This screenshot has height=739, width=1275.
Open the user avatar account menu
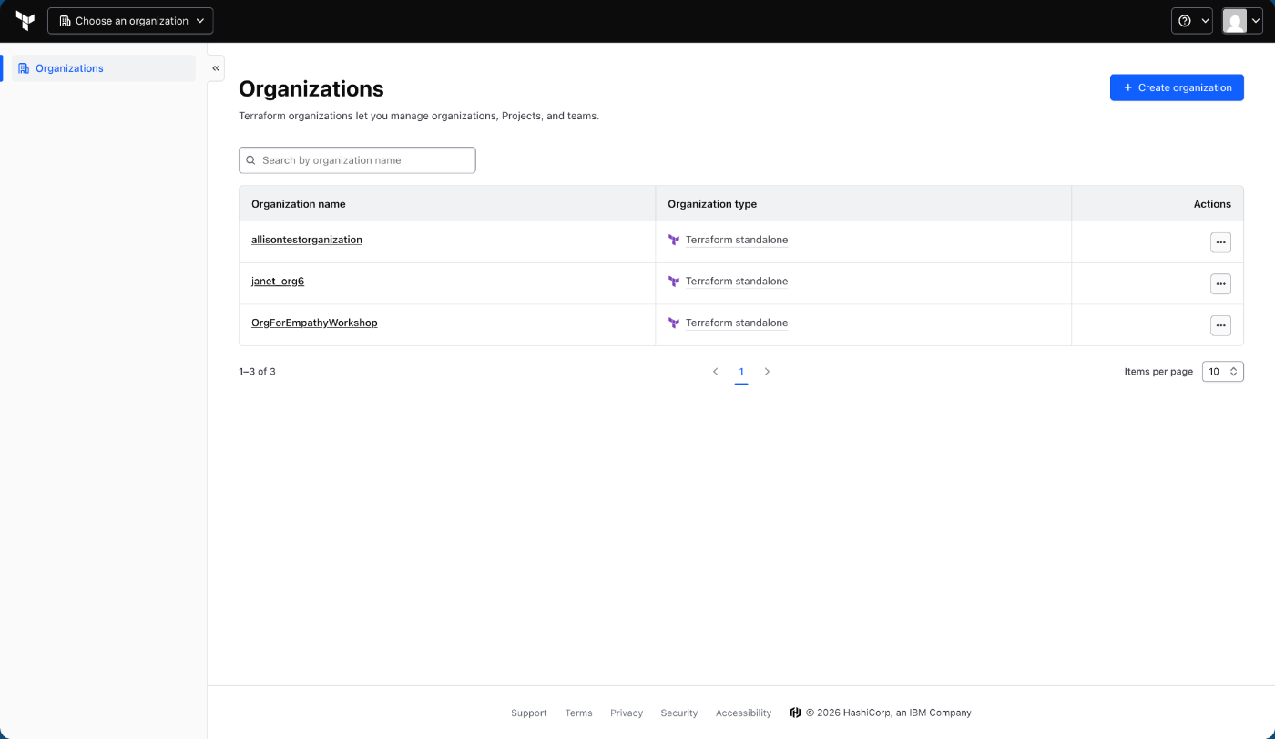(x=1242, y=21)
